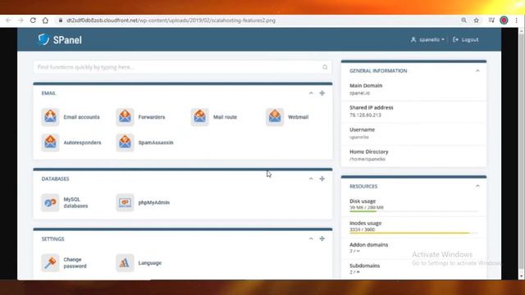Collapse the RESOURCES panel chevron
The width and height of the screenshot is (525, 295).
click(x=477, y=186)
